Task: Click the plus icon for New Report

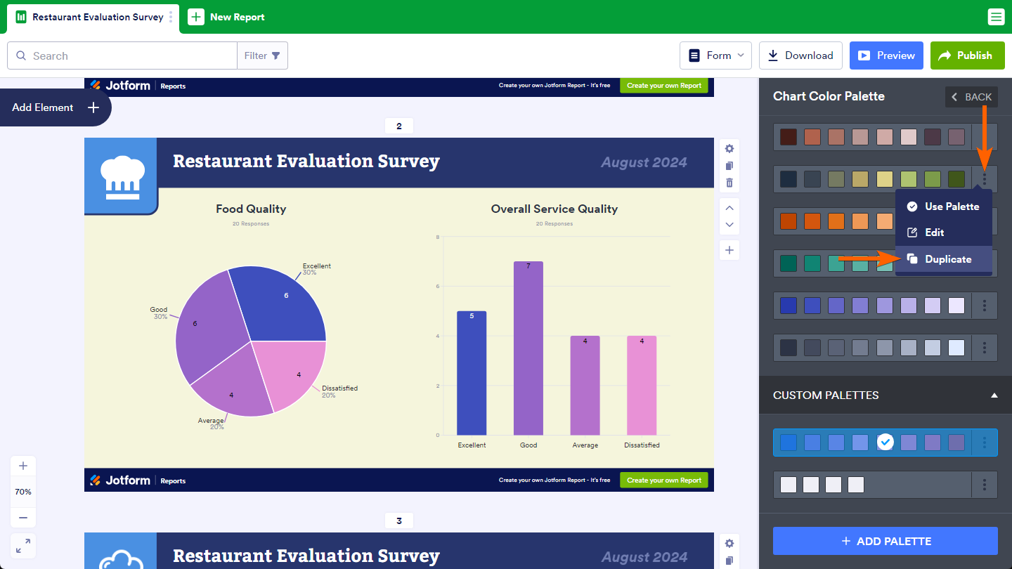Action: tap(196, 17)
